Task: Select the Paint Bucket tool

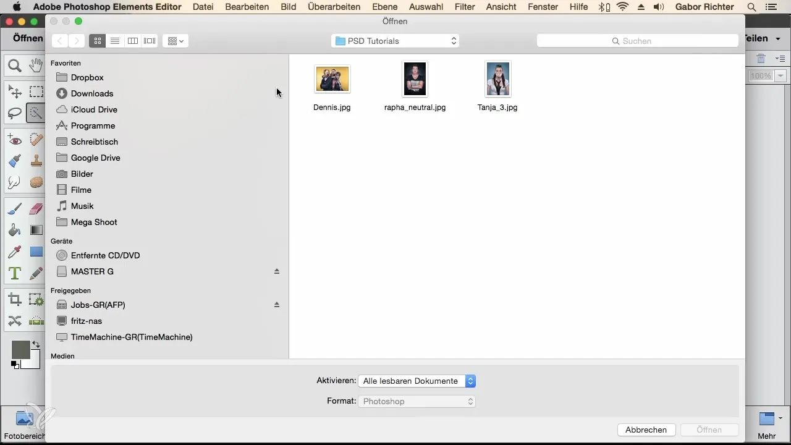Action: [x=15, y=231]
